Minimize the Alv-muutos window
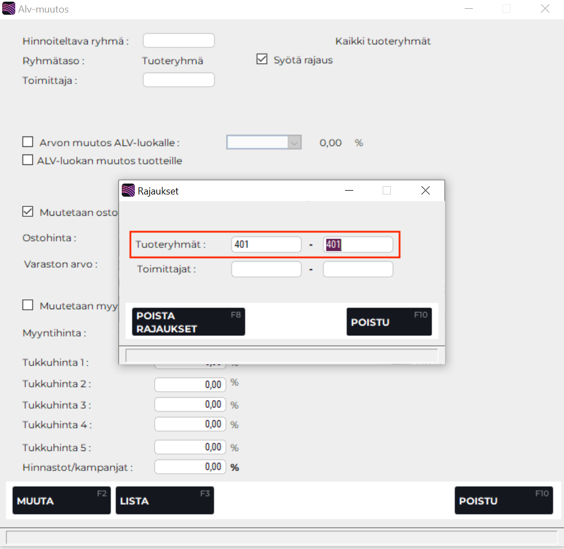Viewport: 564px width, 549px height. [x=468, y=9]
